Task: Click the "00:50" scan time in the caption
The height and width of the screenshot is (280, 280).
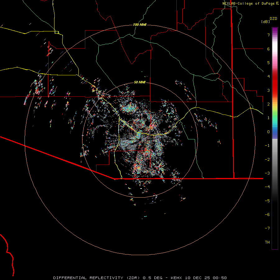Action: [219, 278]
